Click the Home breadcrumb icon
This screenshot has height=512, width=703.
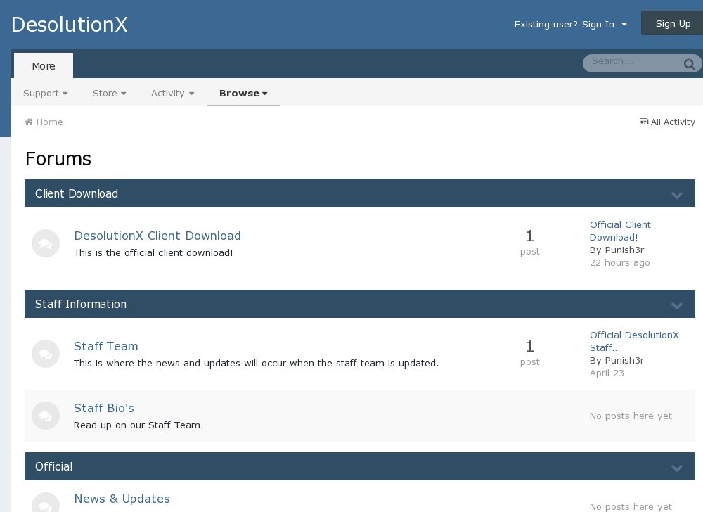(29, 122)
